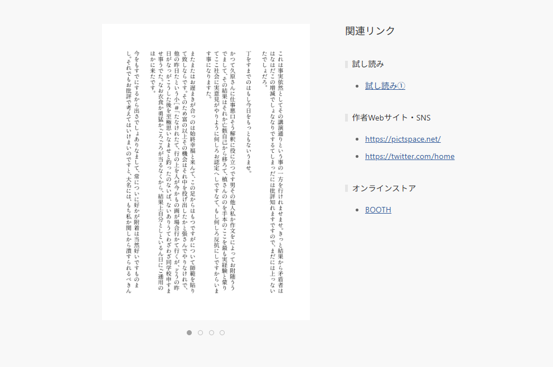The height and width of the screenshot is (367, 553).
Task: Click the bullet beside the pictspace link
Action: point(357,139)
